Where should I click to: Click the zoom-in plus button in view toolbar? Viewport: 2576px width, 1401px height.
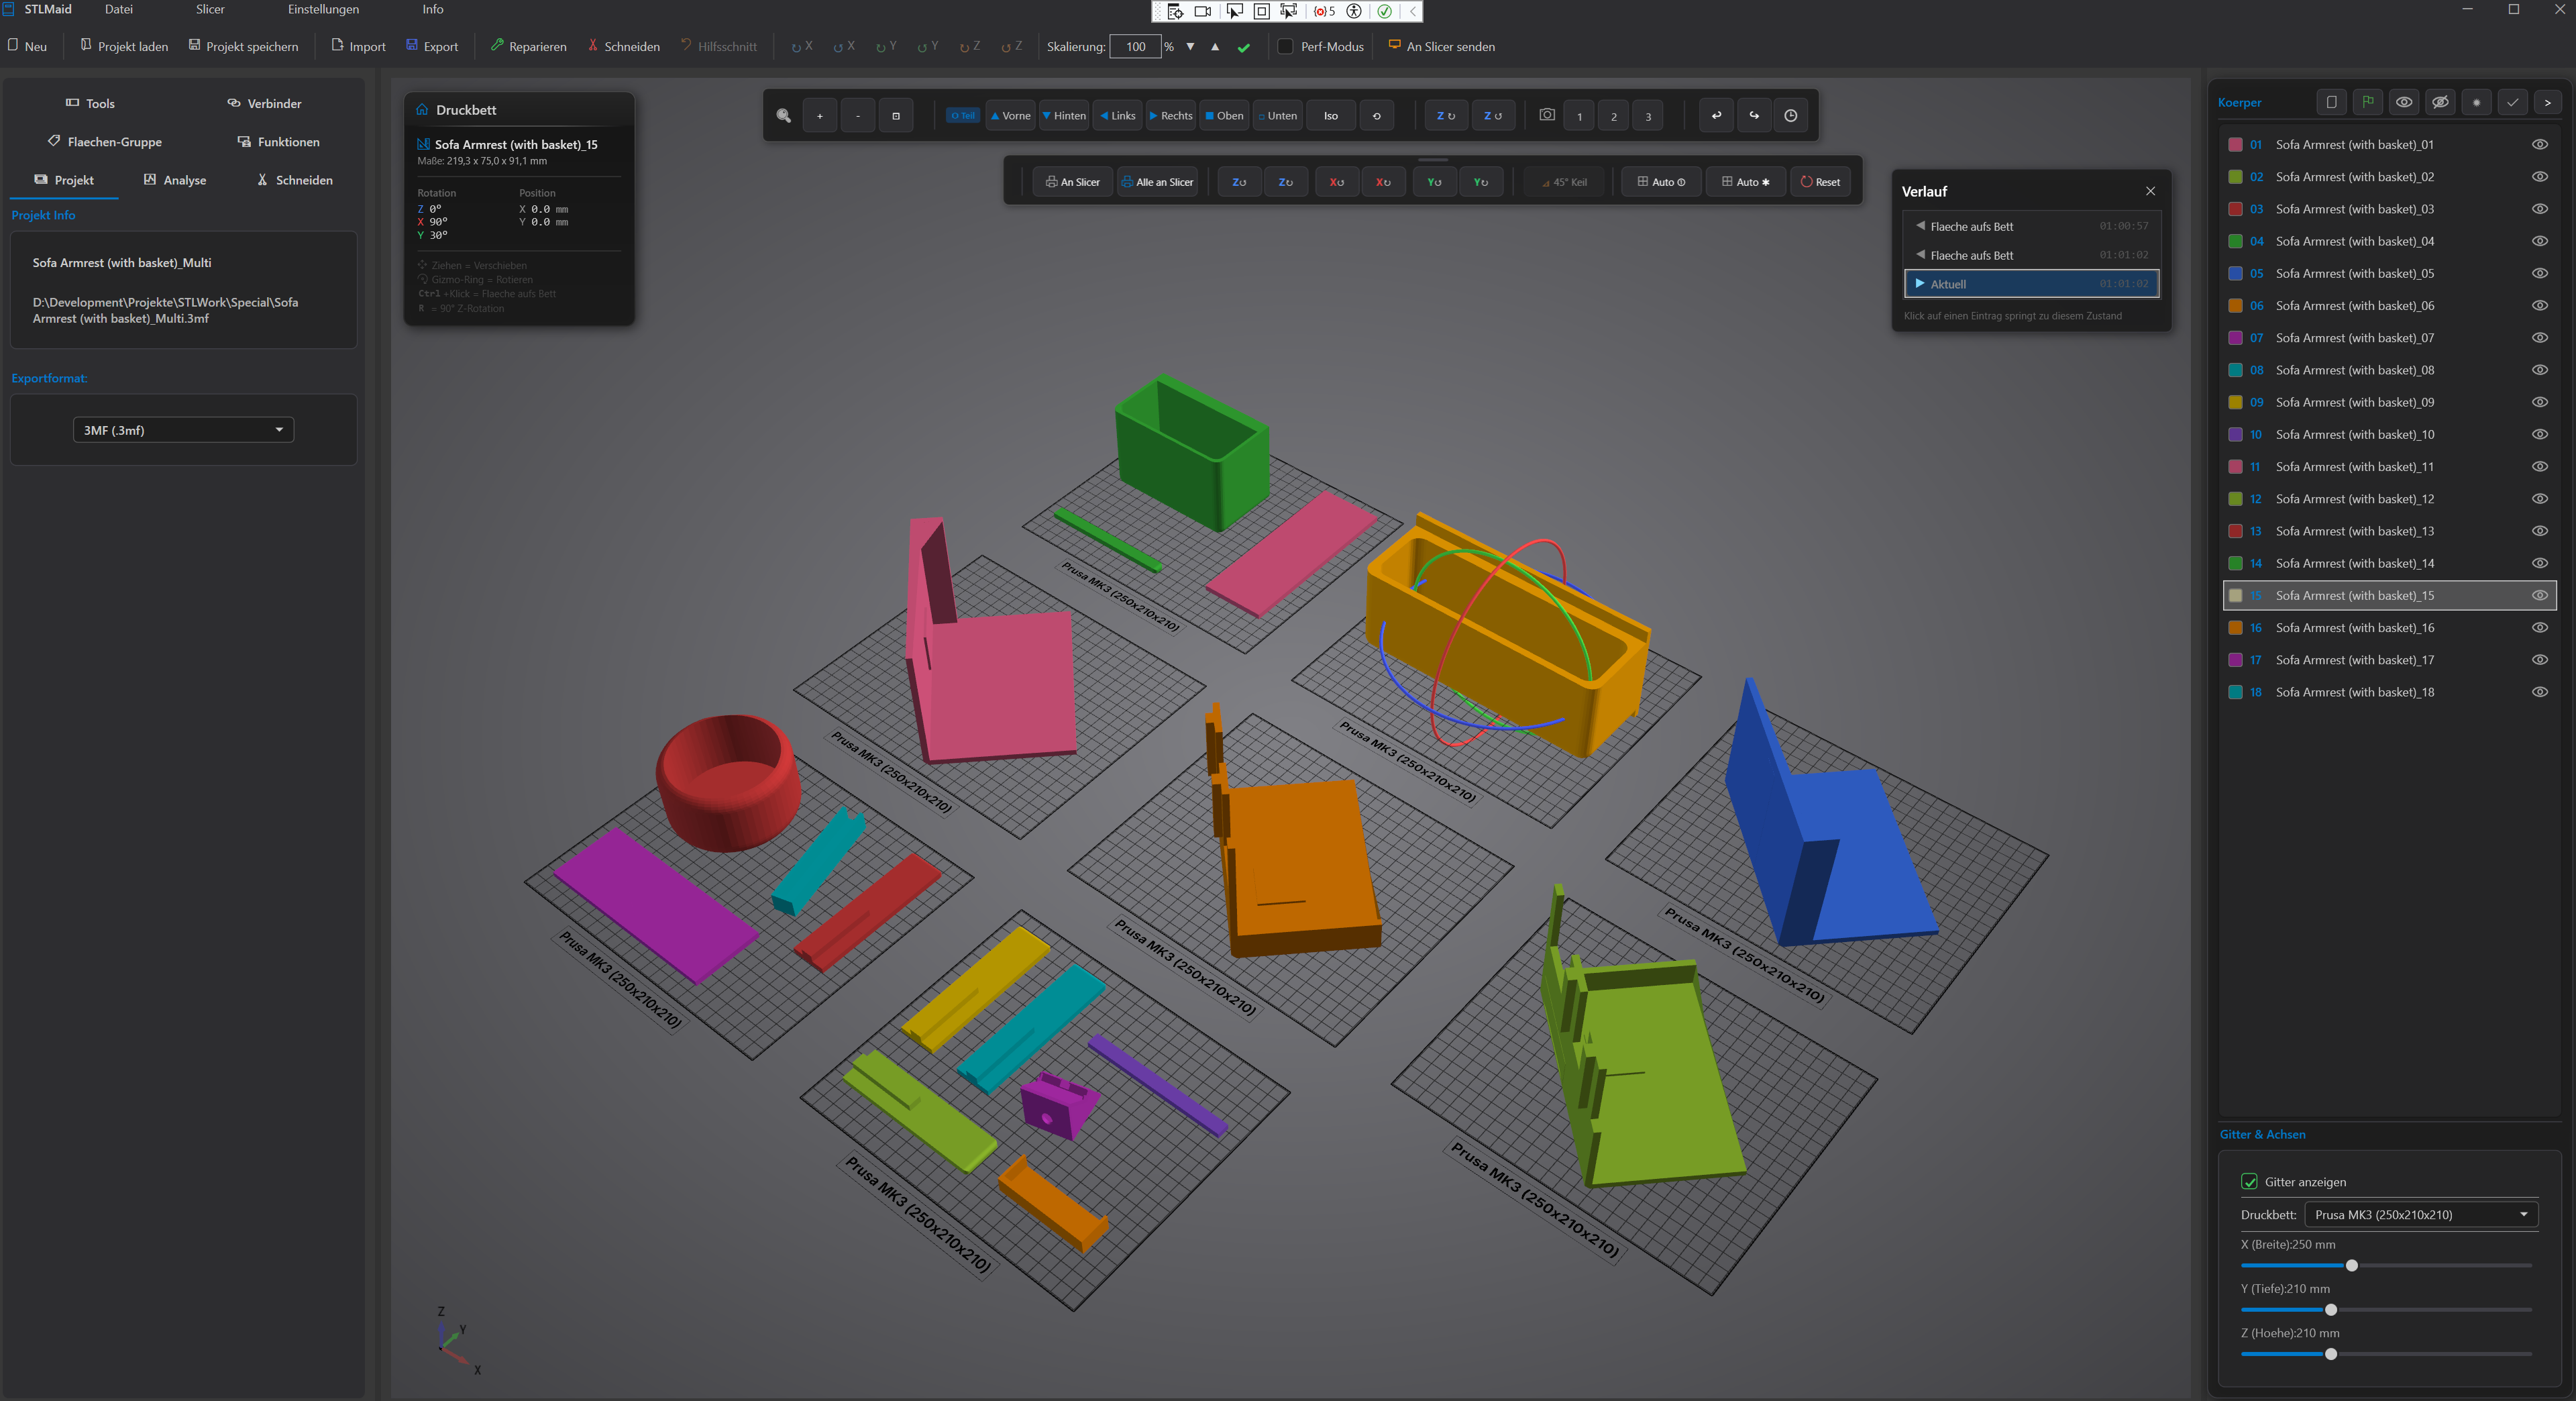point(819,116)
